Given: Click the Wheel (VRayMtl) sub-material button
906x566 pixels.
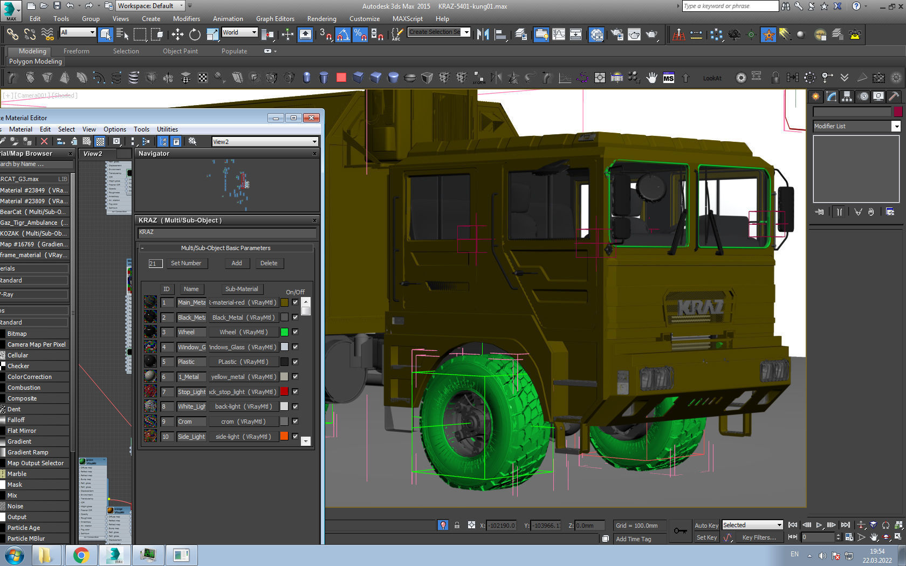Looking at the screenshot, I should (x=243, y=332).
